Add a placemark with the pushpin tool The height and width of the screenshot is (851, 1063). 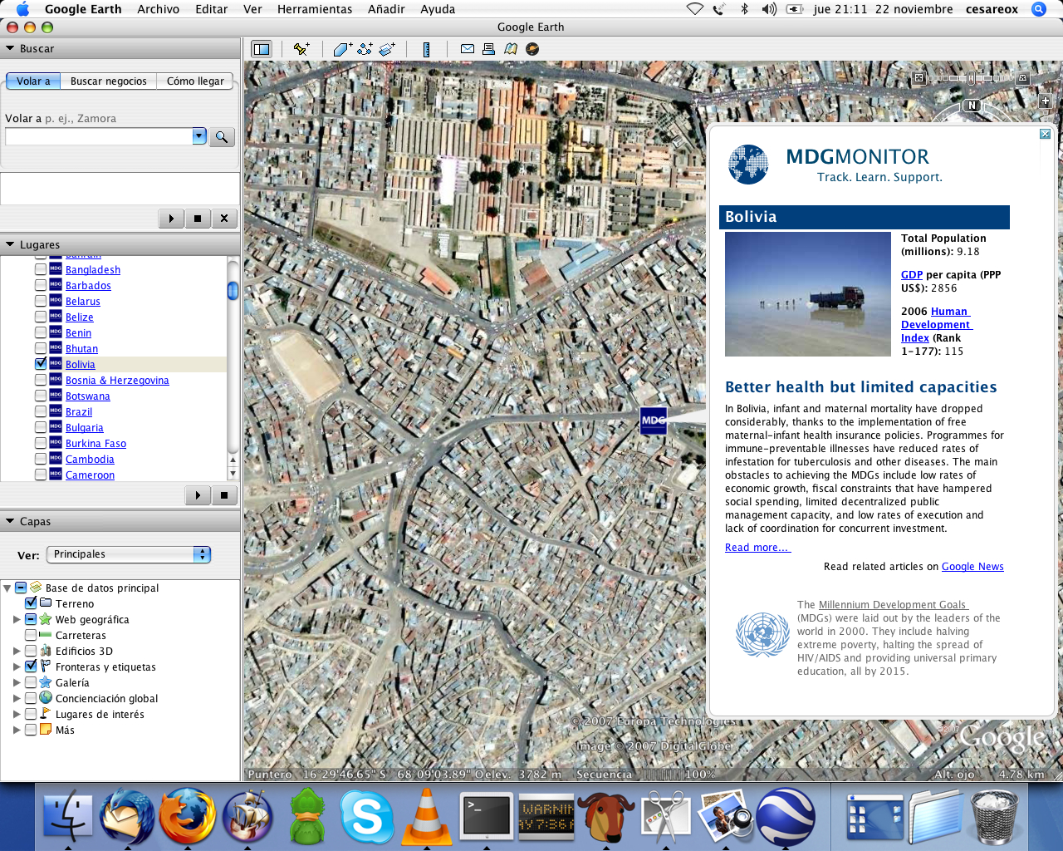coord(301,49)
